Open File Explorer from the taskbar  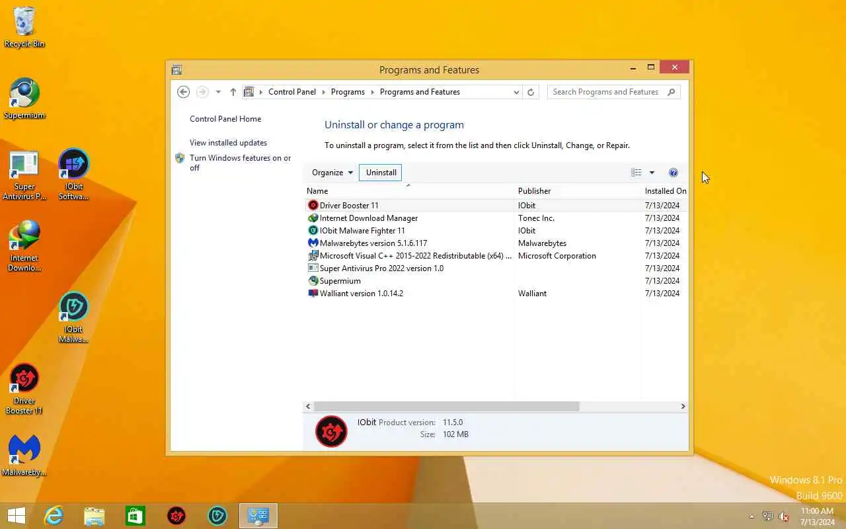94,516
